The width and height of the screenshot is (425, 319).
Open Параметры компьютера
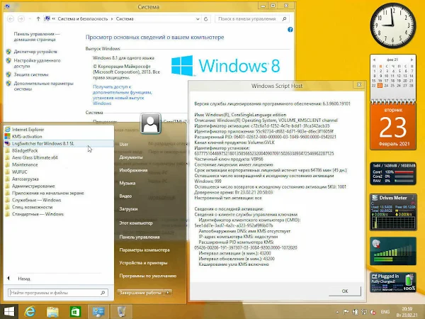(144, 250)
